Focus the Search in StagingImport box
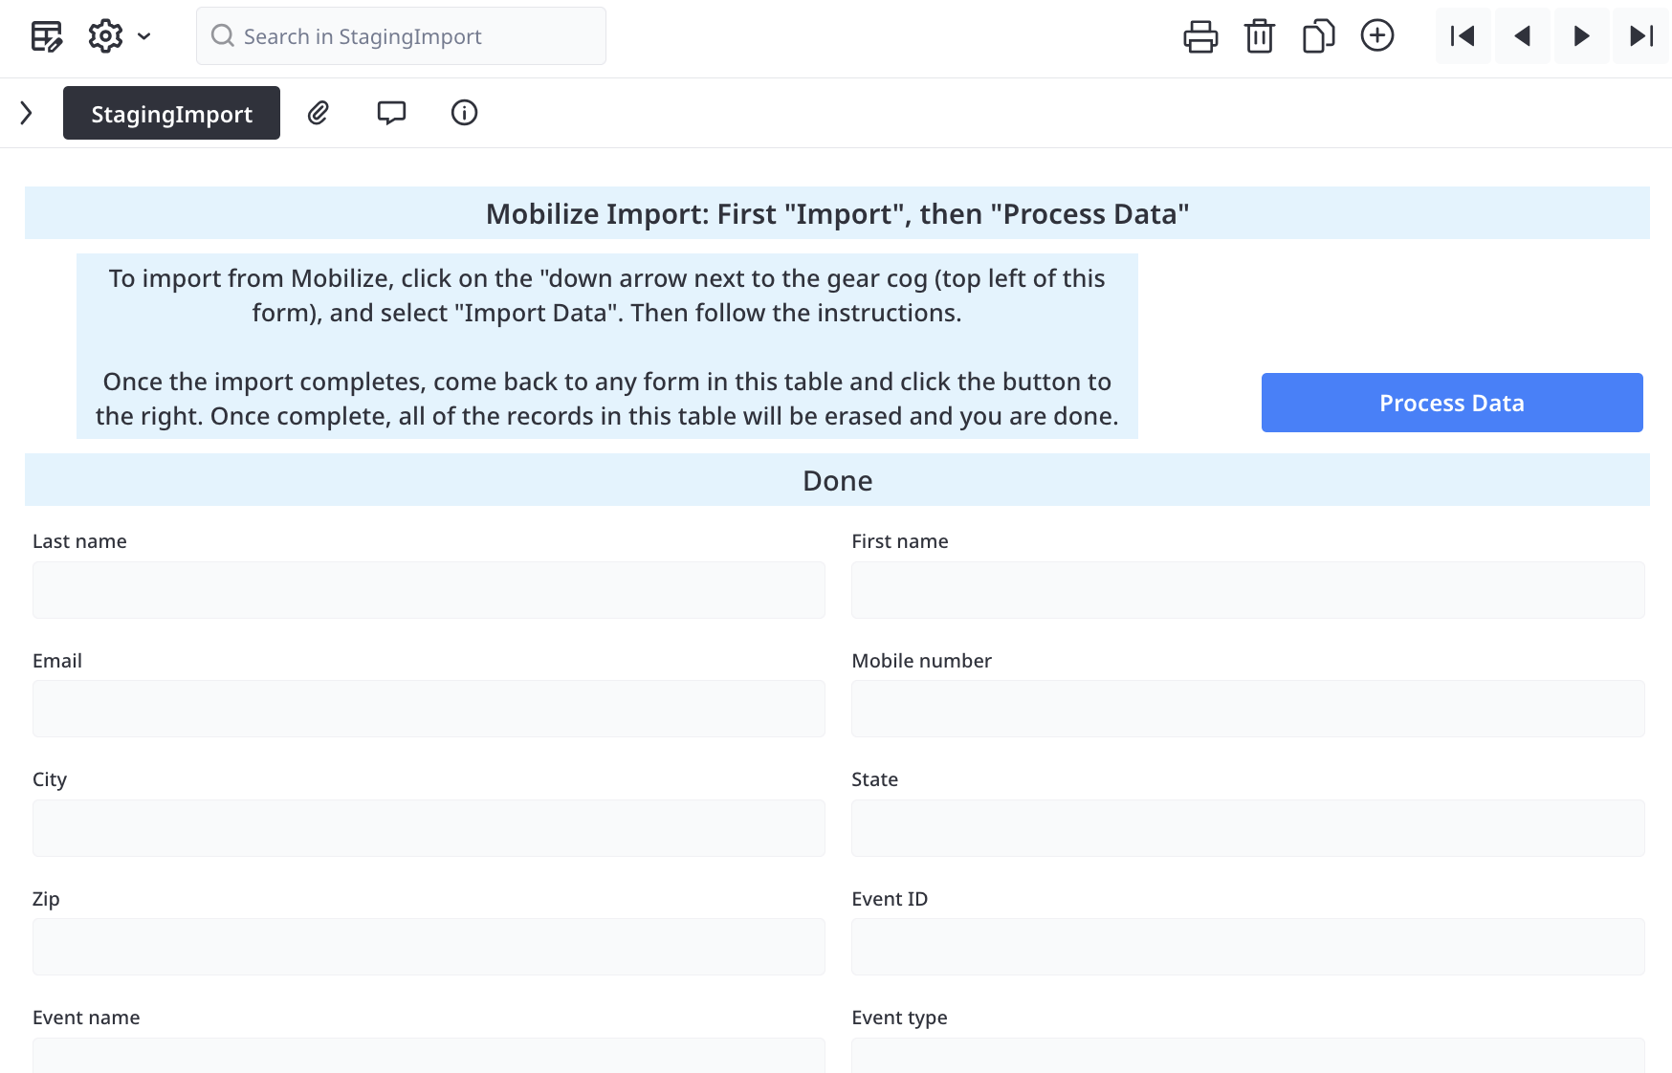1672x1073 pixels. [x=401, y=36]
